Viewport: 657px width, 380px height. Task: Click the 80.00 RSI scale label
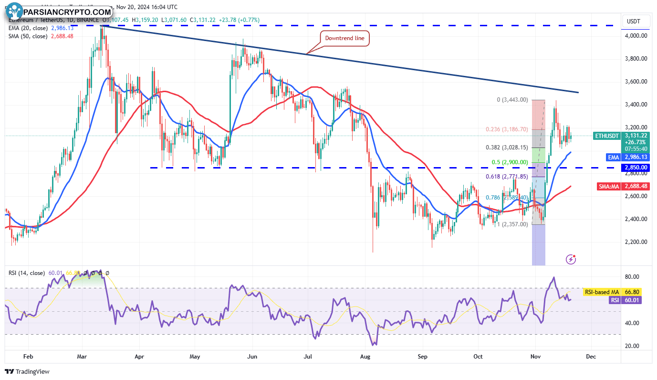(x=632, y=277)
